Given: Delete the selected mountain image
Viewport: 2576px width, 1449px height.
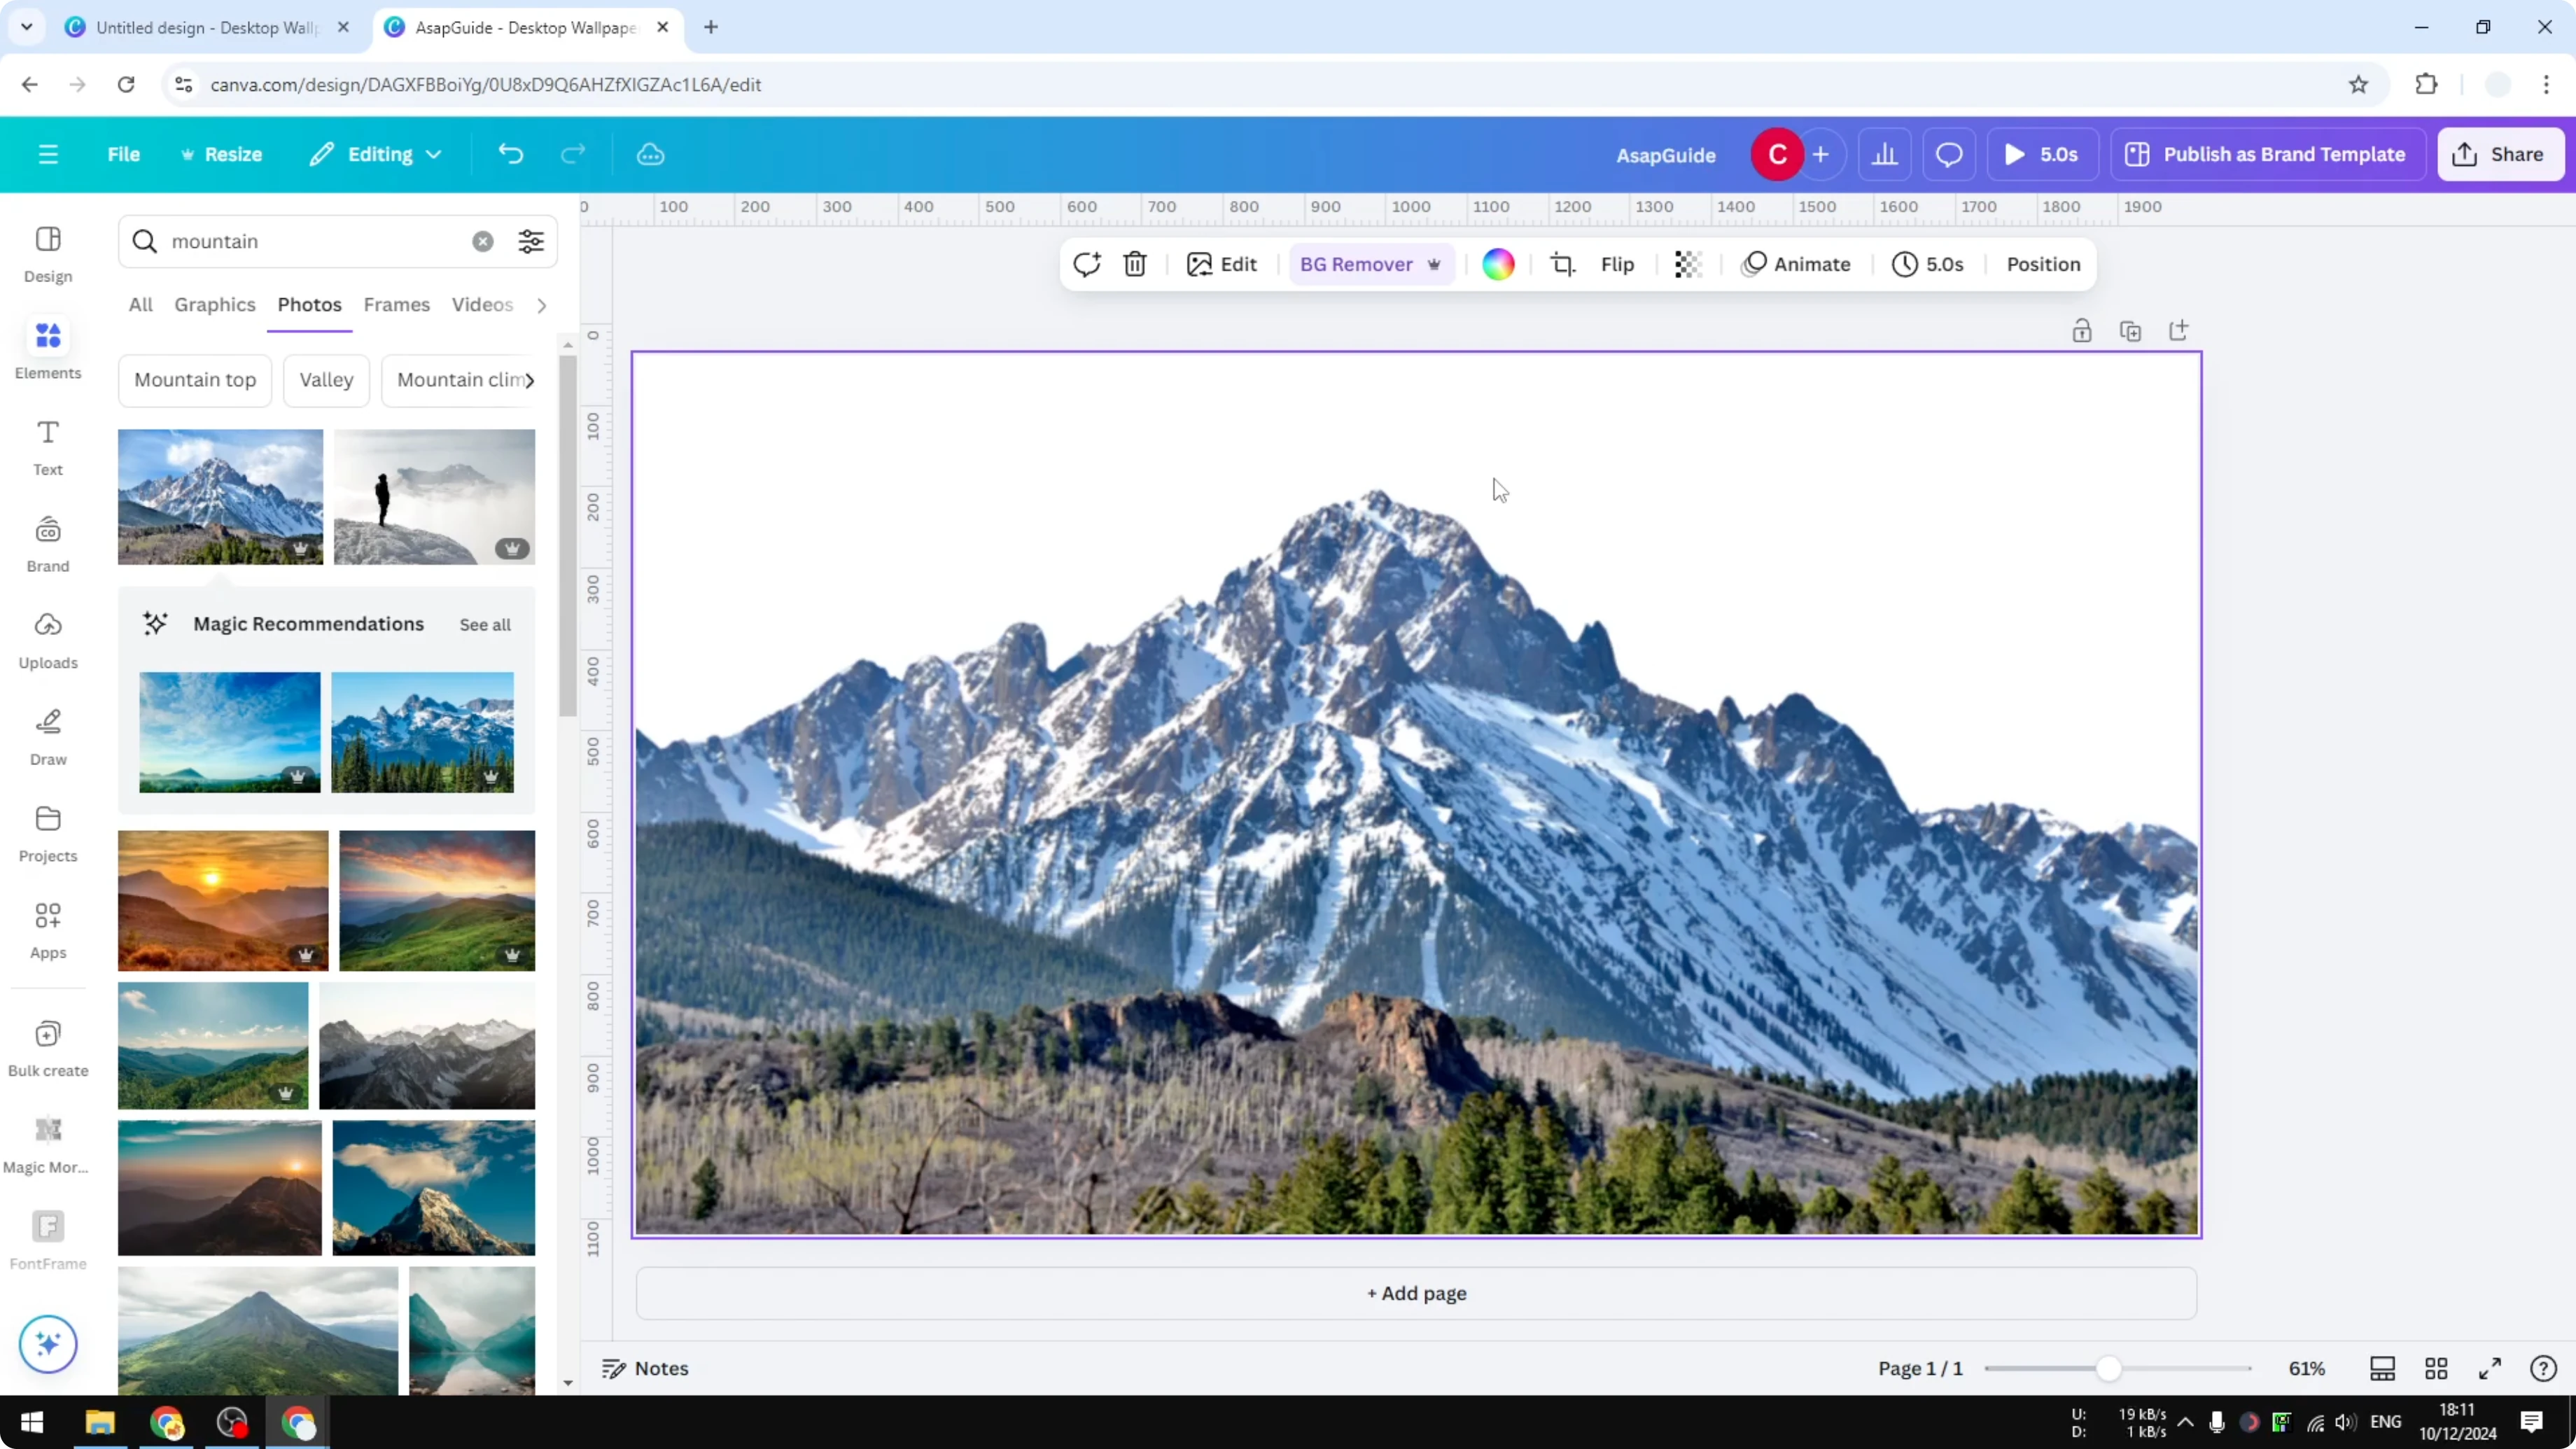Looking at the screenshot, I should click(1135, 264).
